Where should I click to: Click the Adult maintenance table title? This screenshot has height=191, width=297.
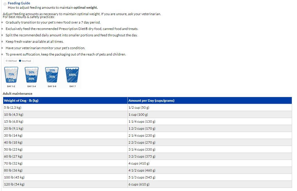coord(18,94)
